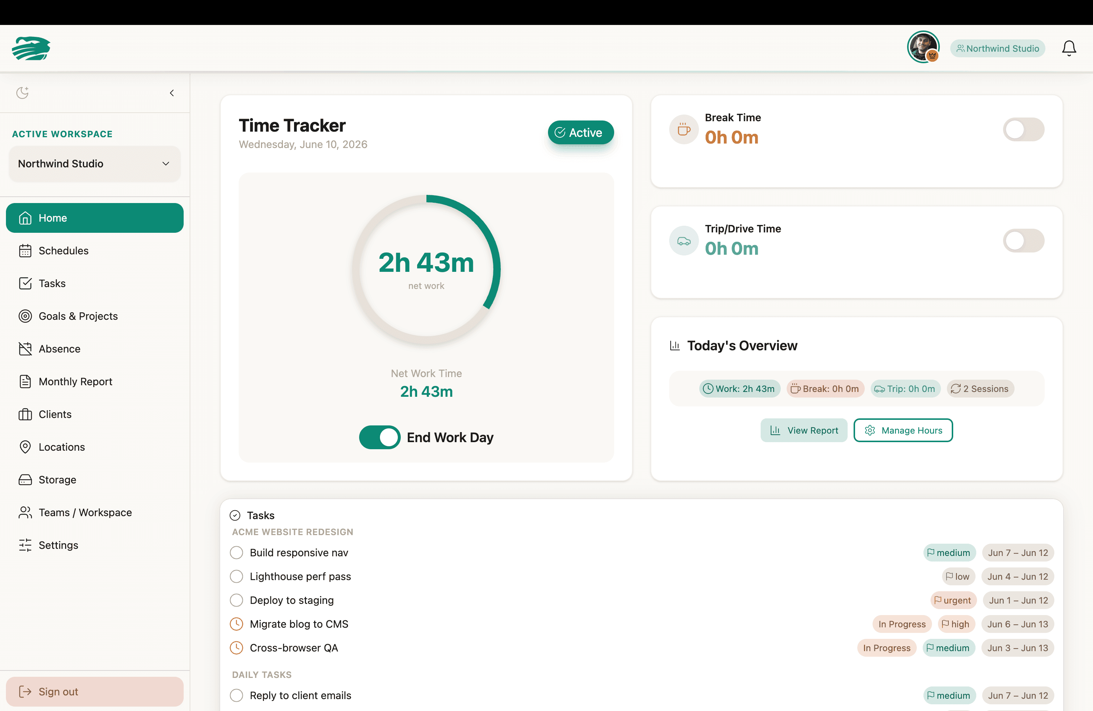Click the Active status badge
This screenshot has height=711, width=1093.
[x=580, y=132]
